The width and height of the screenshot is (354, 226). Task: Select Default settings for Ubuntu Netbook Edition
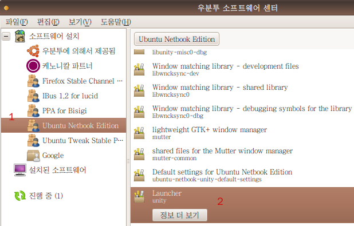tap(222, 172)
